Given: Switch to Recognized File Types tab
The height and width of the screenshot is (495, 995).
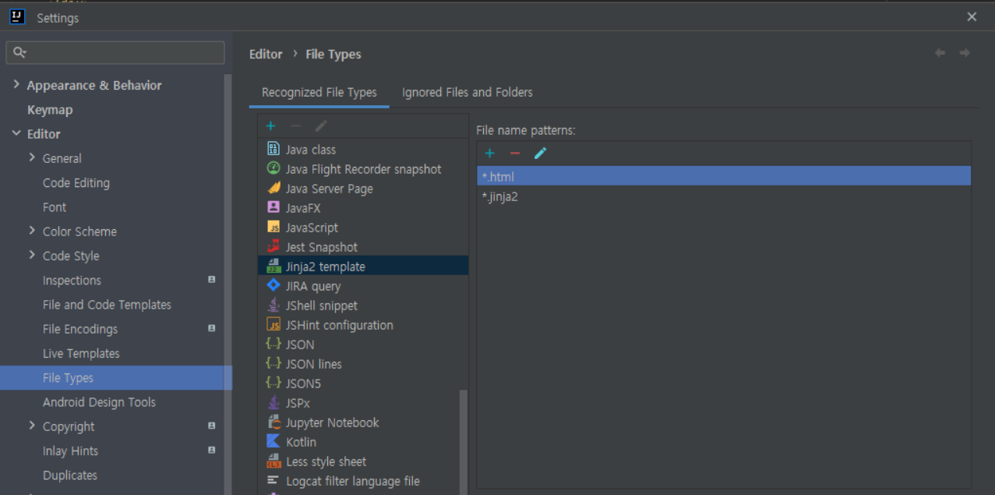Looking at the screenshot, I should (x=319, y=92).
